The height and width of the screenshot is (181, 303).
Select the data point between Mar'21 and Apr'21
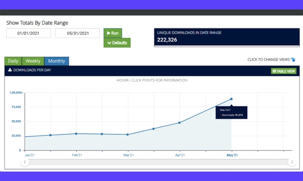click(153, 129)
